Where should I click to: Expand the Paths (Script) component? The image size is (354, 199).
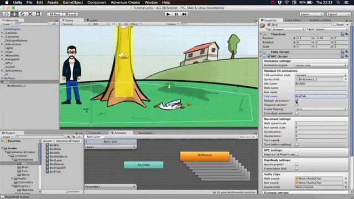[261, 52]
